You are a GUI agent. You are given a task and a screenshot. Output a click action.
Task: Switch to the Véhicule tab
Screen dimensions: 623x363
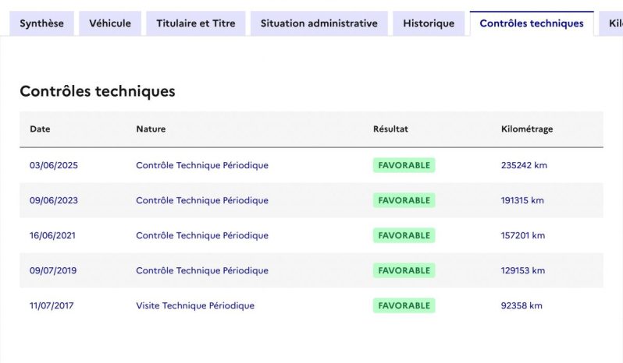(x=110, y=23)
